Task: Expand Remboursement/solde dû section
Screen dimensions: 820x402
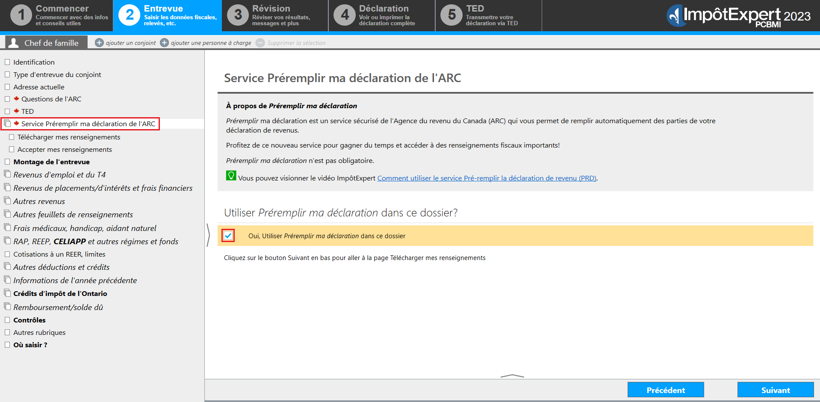Action: (7, 307)
